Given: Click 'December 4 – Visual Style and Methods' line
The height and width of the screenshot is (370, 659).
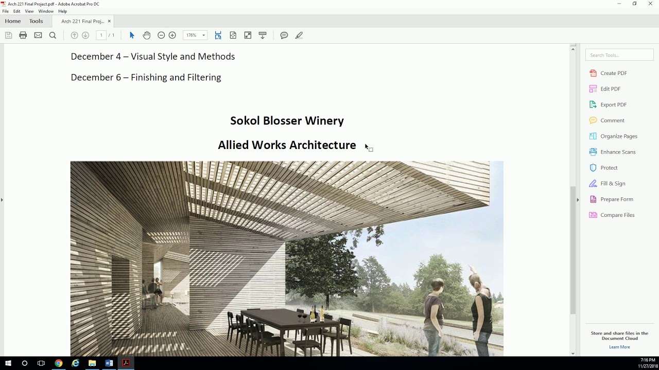Looking at the screenshot, I should coord(152,57).
